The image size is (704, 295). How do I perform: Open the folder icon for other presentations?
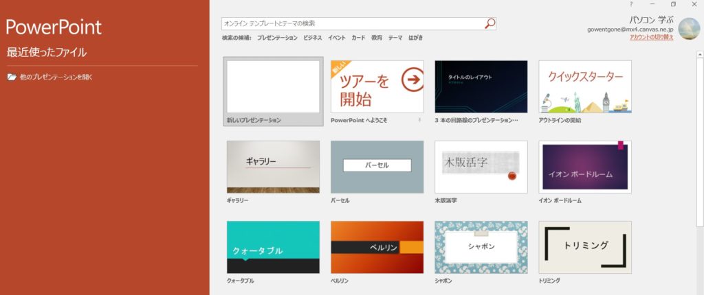click(12, 77)
